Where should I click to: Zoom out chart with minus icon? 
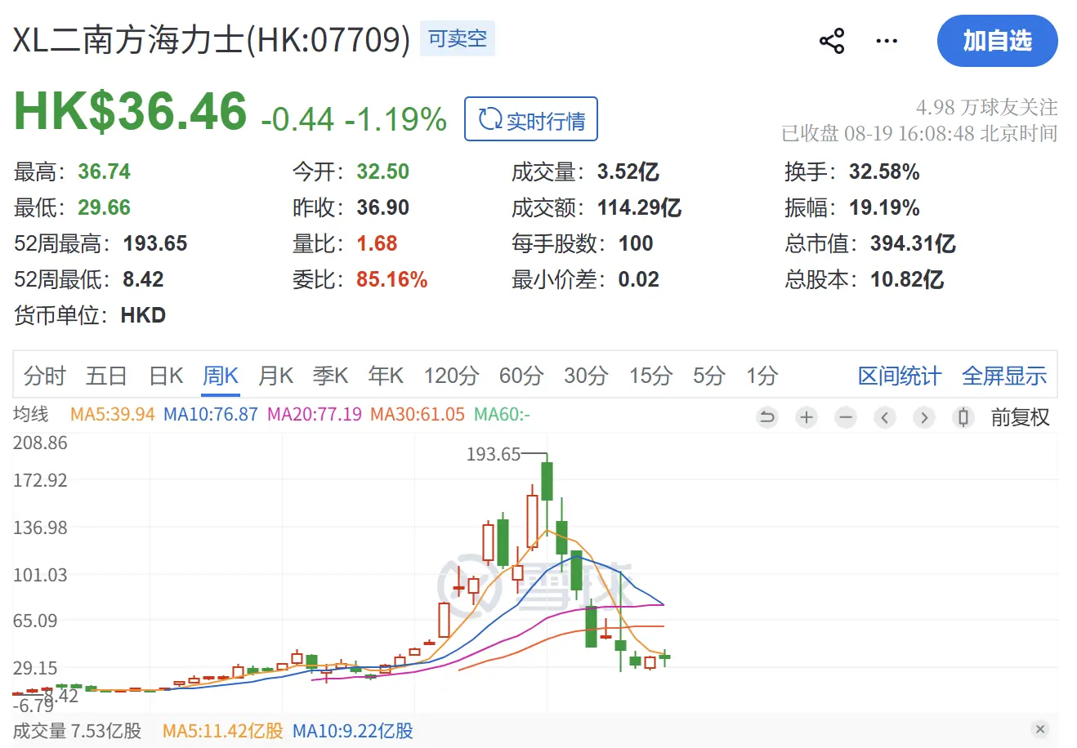[846, 417]
